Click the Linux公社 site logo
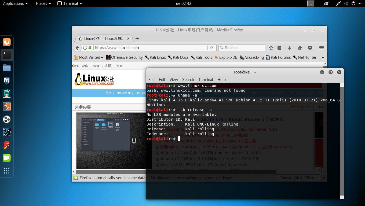365x206 pixels. 94,79
